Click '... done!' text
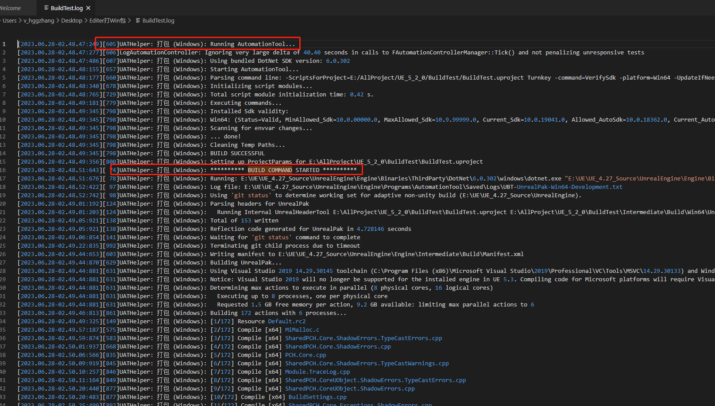The width and height of the screenshot is (715, 406). [x=225, y=137]
